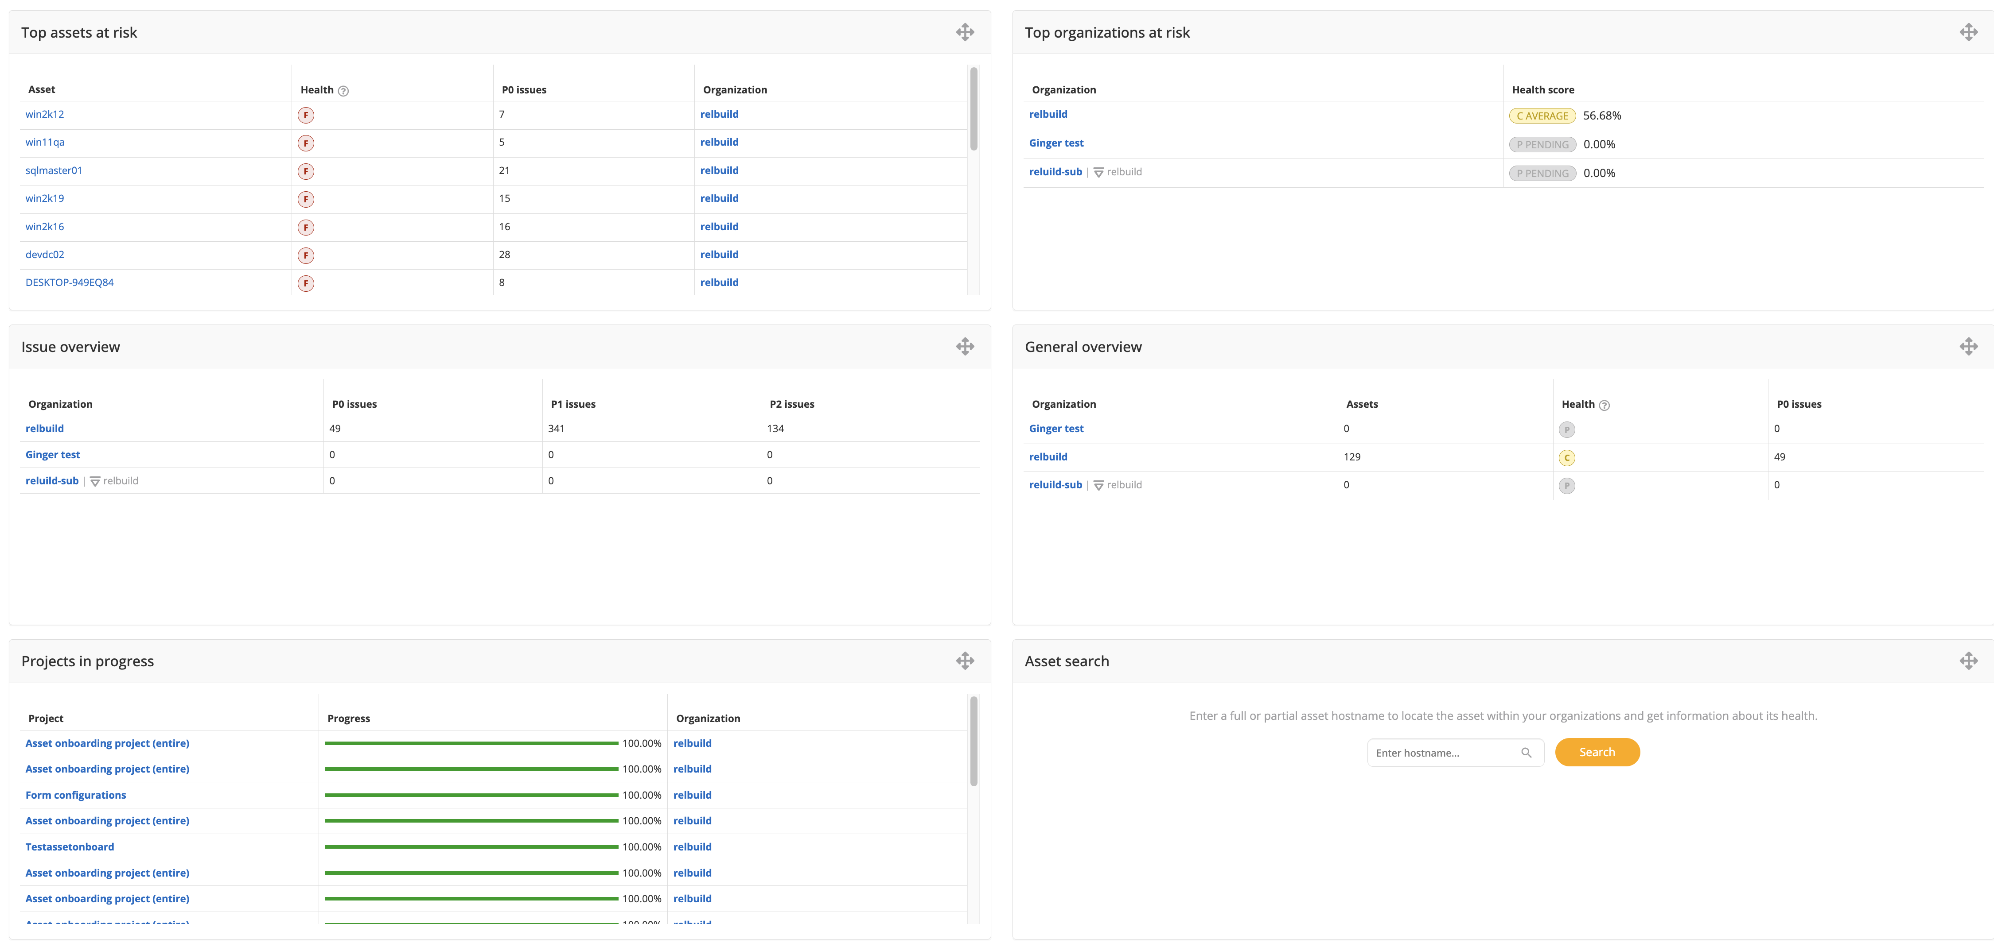
Task: Open the Form configurations project
Action: tap(76, 795)
